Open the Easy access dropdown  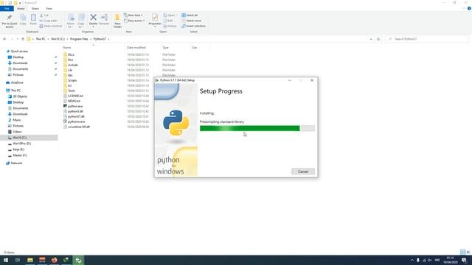[x=134, y=21]
